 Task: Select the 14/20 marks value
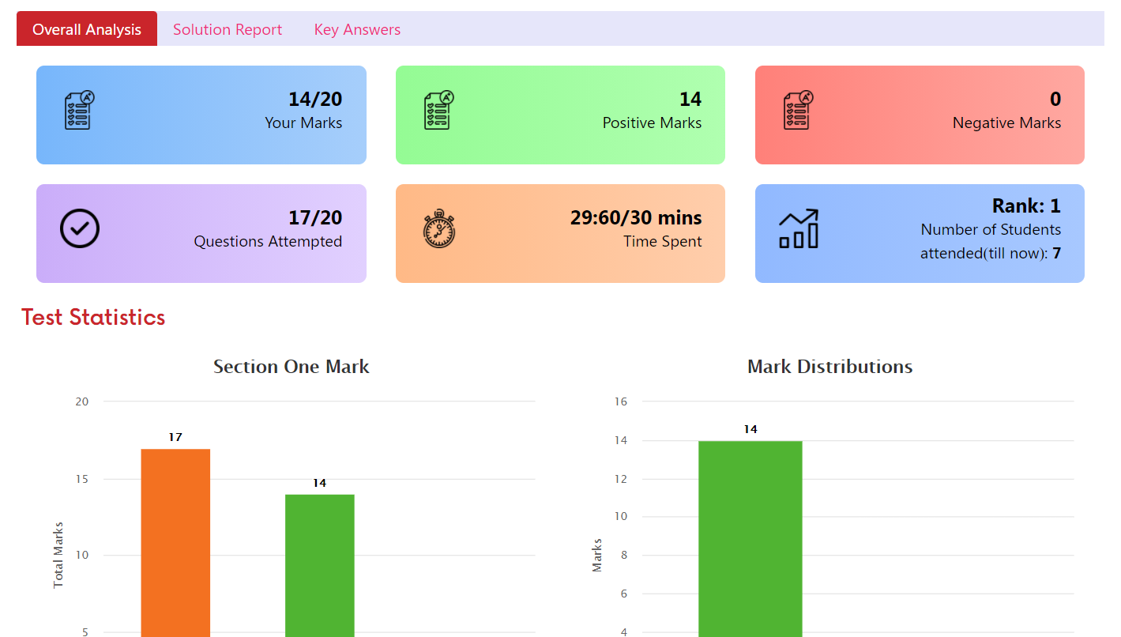click(315, 99)
